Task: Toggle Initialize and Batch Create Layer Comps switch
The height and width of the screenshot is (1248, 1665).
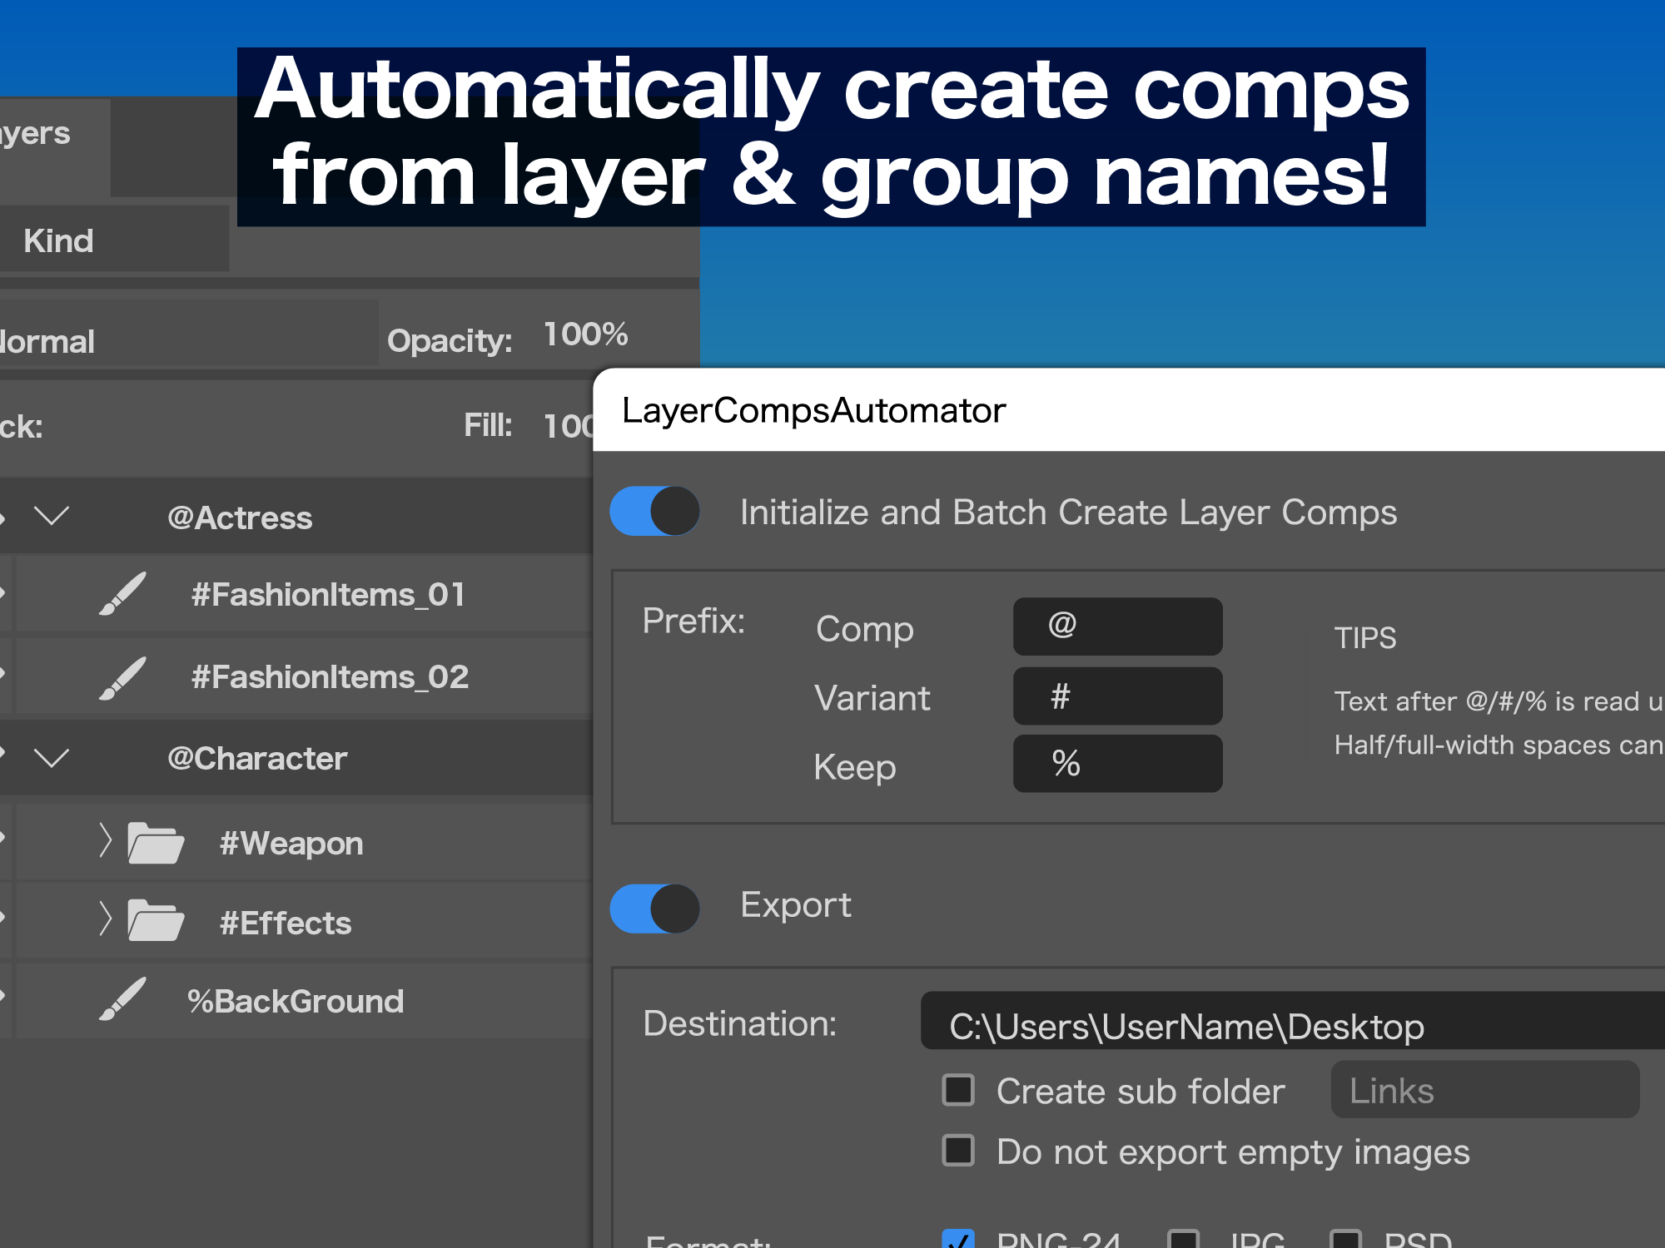Action: coord(655,511)
